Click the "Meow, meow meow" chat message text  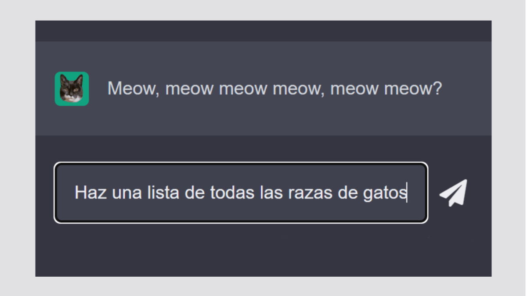click(x=274, y=89)
